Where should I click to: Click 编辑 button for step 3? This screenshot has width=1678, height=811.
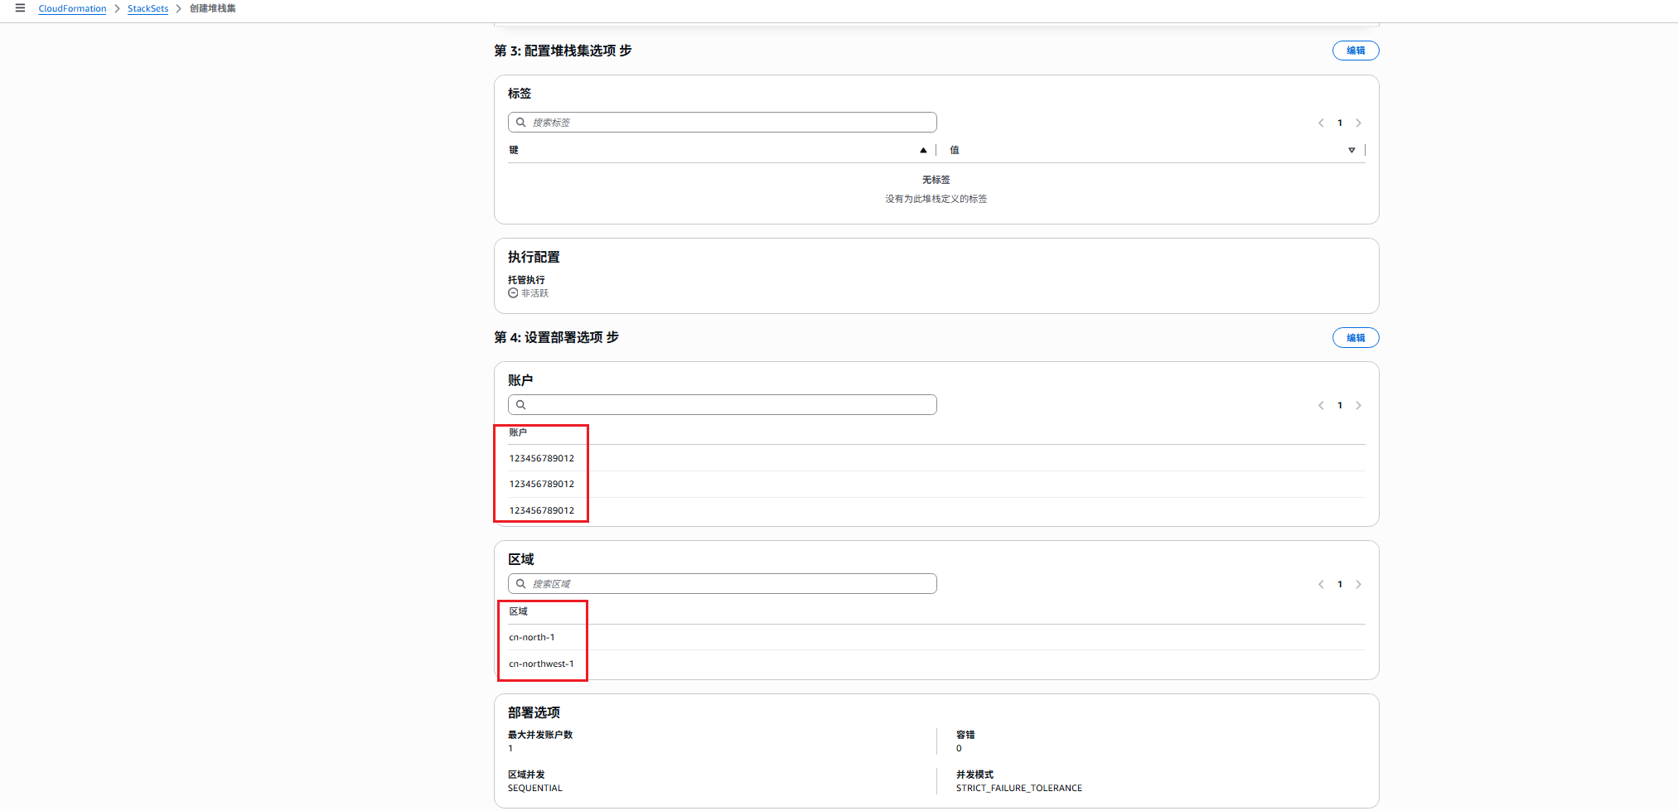coord(1355,51)
